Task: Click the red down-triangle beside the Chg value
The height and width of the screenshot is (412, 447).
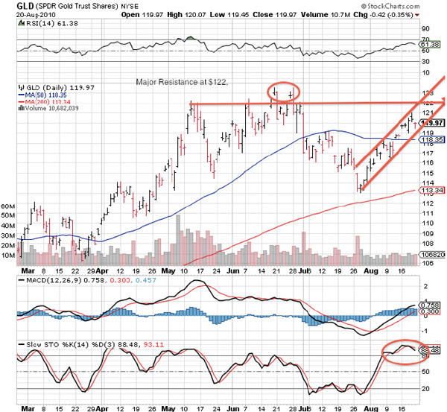Action: (x=417, y=15)
